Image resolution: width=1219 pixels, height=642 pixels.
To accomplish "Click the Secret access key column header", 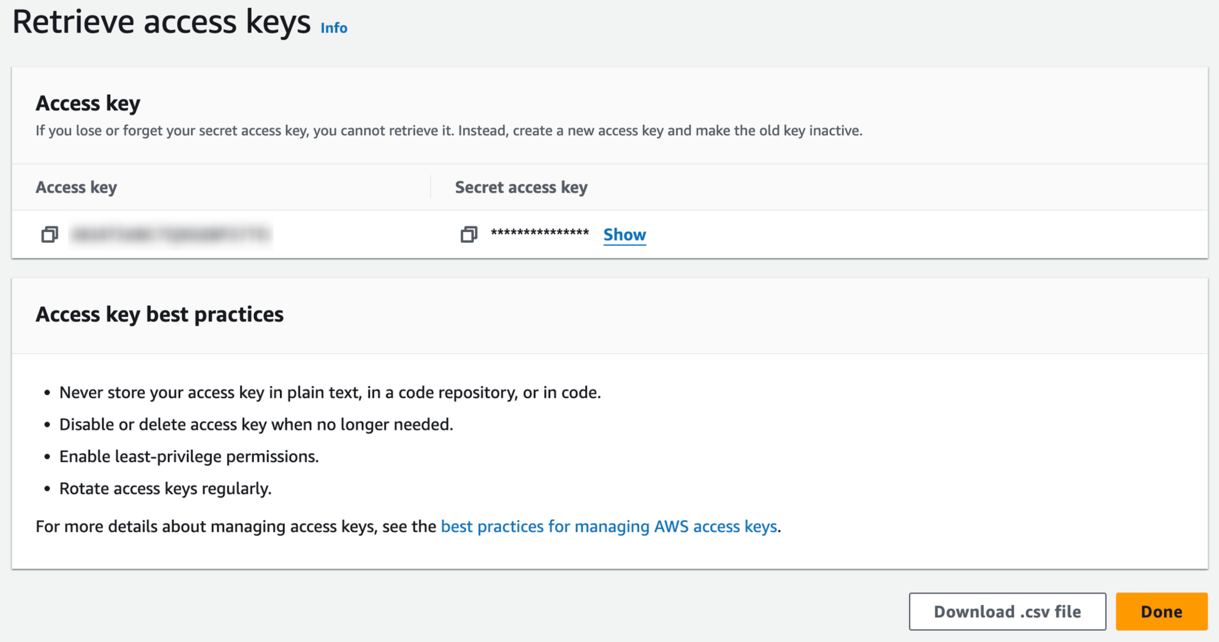I will pos(521,187).
